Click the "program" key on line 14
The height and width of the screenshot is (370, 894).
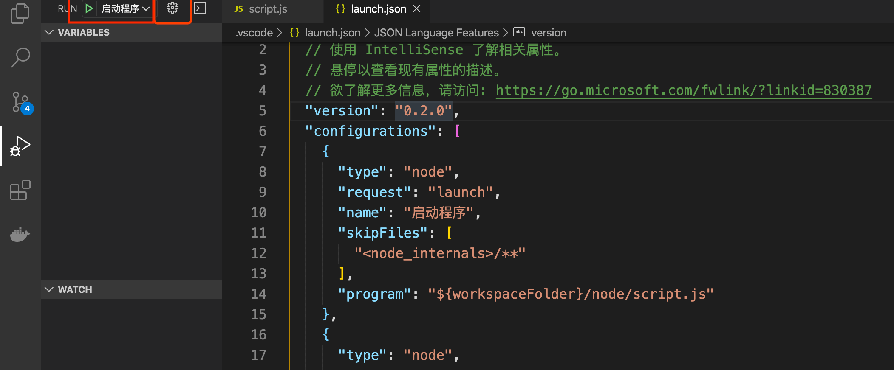tap(375, 294)
